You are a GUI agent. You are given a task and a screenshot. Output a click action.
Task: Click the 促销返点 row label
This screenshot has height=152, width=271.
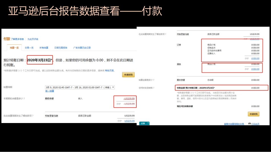coord(211,48)
